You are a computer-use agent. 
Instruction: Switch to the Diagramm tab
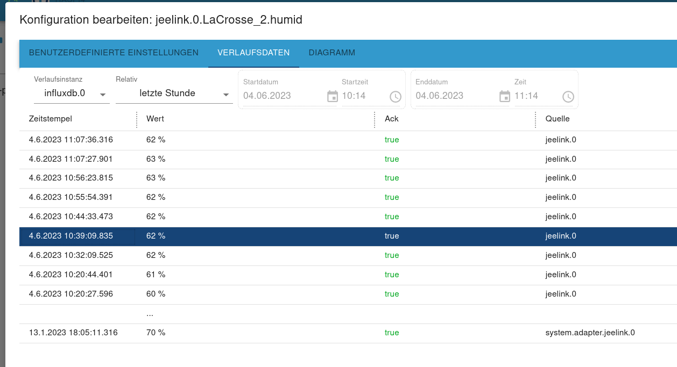coord(332,53)
